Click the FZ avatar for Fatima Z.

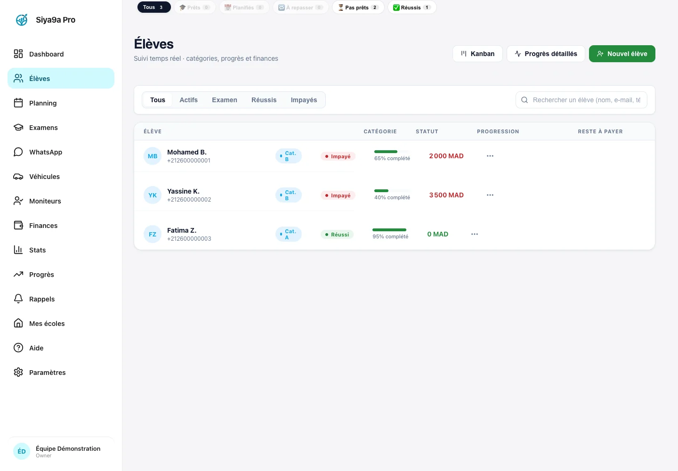(153, 234)
